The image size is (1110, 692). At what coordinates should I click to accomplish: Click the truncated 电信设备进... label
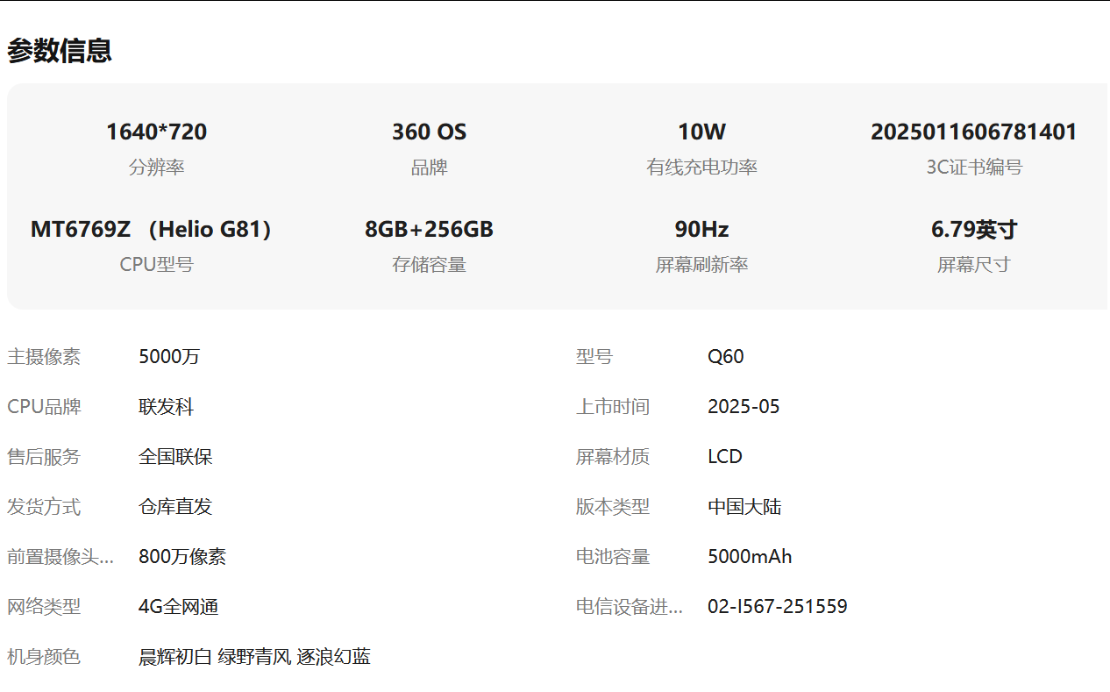point(629,607)
